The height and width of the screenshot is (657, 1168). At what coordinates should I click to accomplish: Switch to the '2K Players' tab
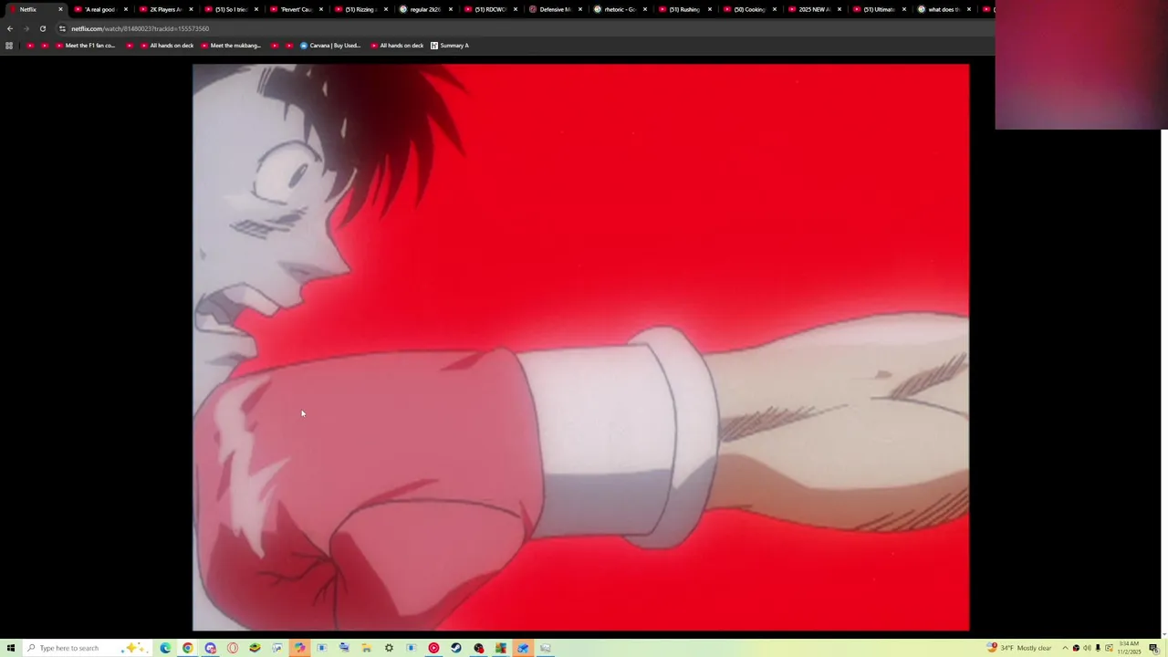165,9
